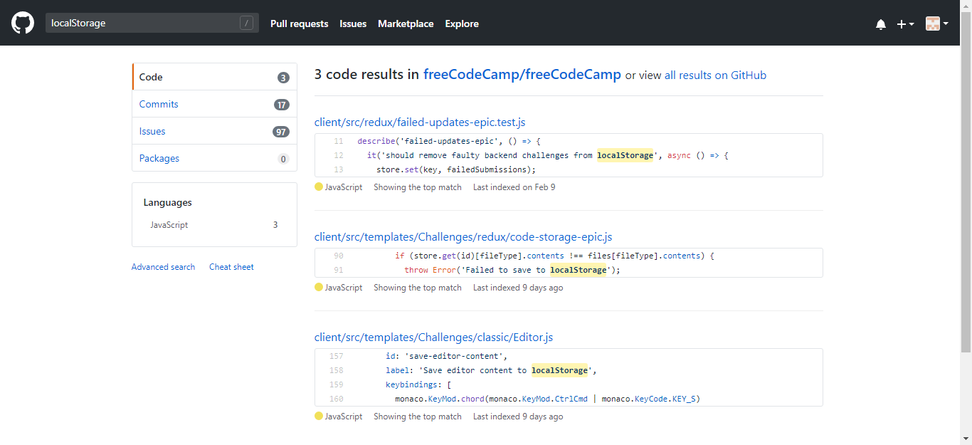
Task: Click the profile avatar icon
Action: pyautogui.click(x=932, y=23)
